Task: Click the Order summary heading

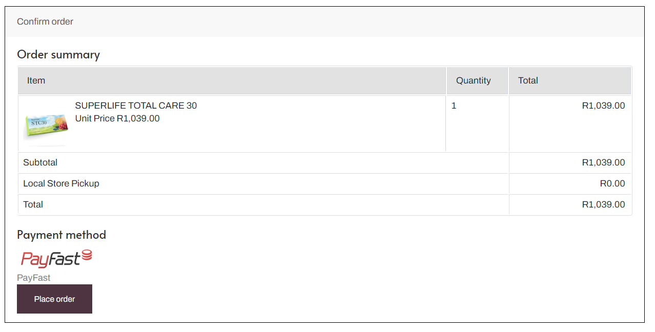Action: (x=58, y=54)
